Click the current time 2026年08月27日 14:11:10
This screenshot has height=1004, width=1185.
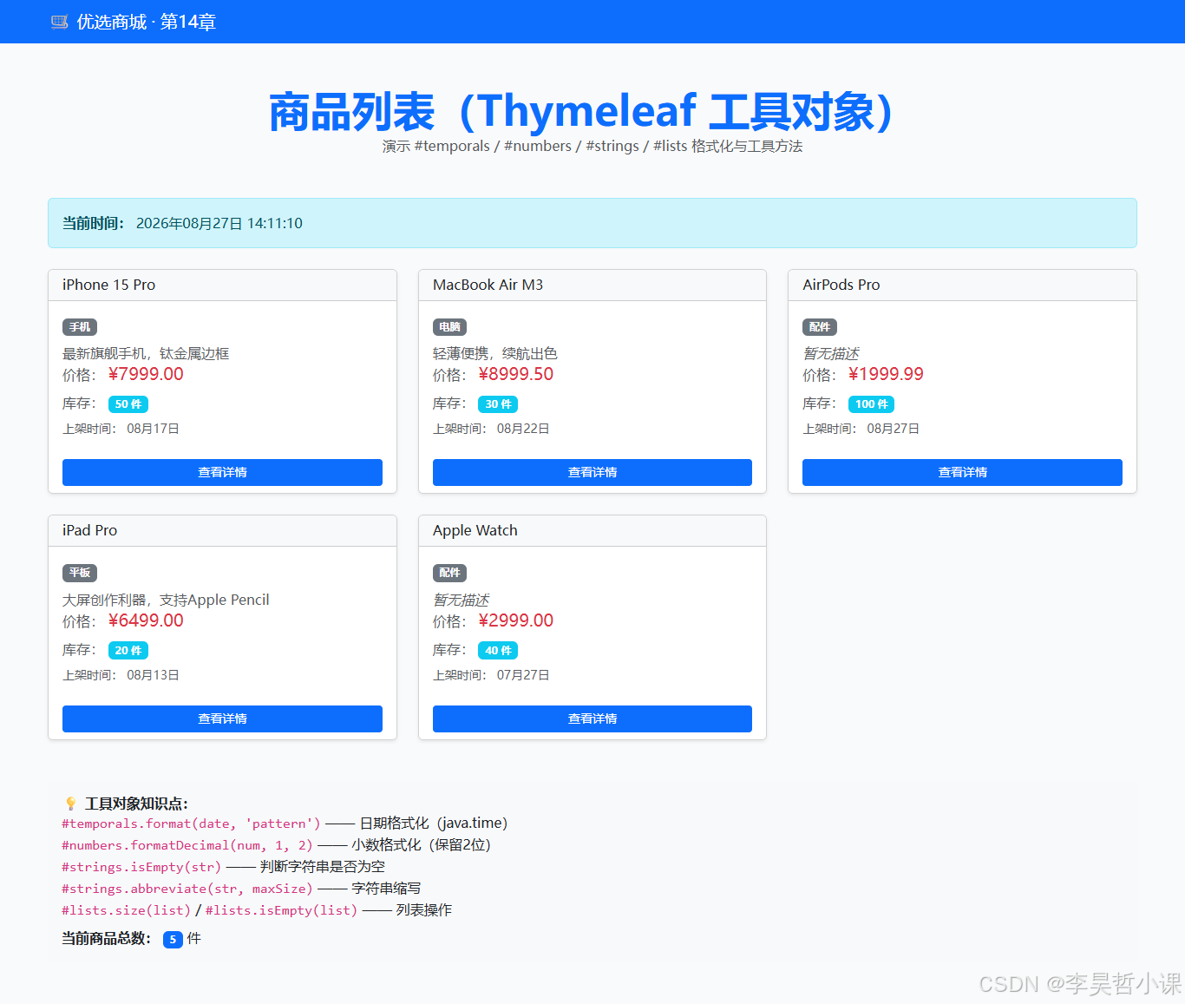219,223
